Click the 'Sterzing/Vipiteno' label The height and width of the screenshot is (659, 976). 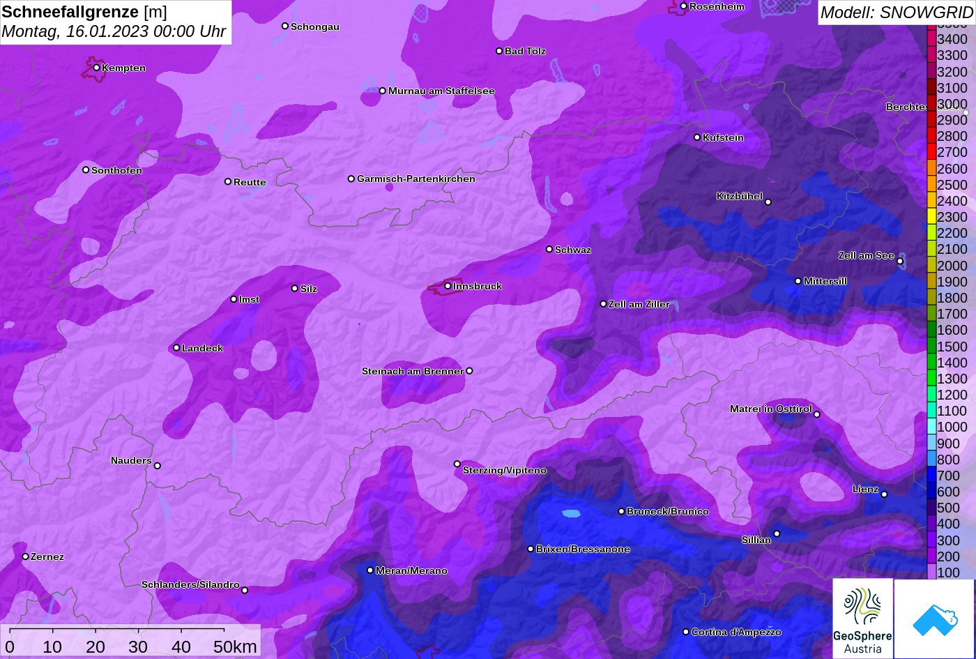(505, 470)
